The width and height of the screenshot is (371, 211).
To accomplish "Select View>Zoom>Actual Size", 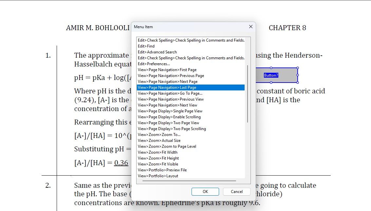I will point(191,141).
